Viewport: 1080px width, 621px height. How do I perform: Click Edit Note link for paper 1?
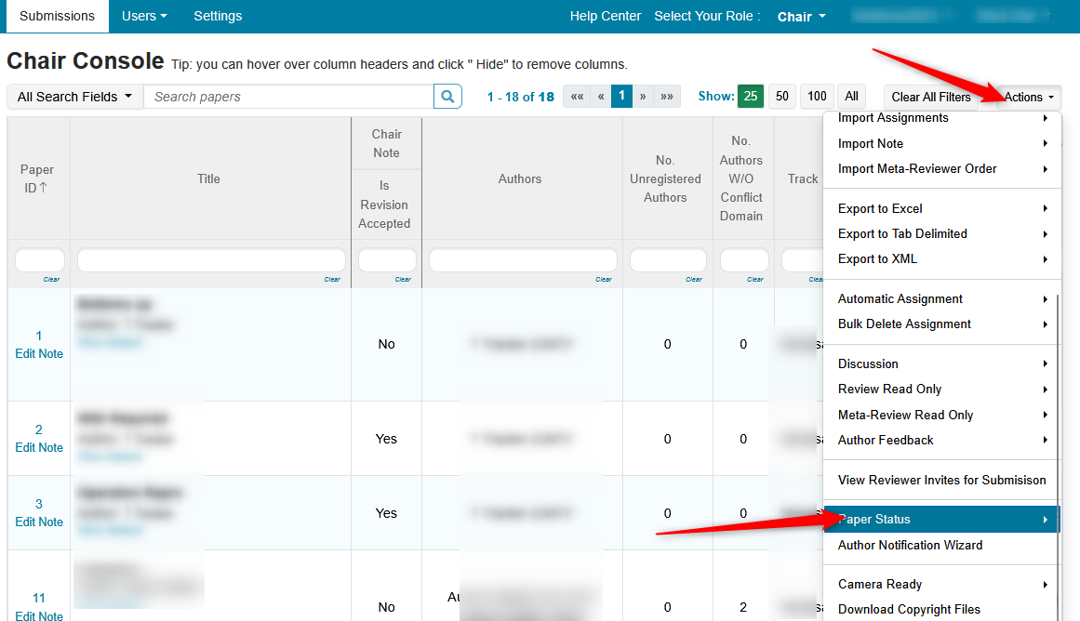click(x=39, y=354)
